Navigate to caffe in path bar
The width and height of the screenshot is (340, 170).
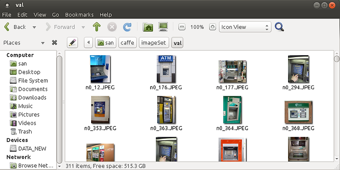pos(127,42)
